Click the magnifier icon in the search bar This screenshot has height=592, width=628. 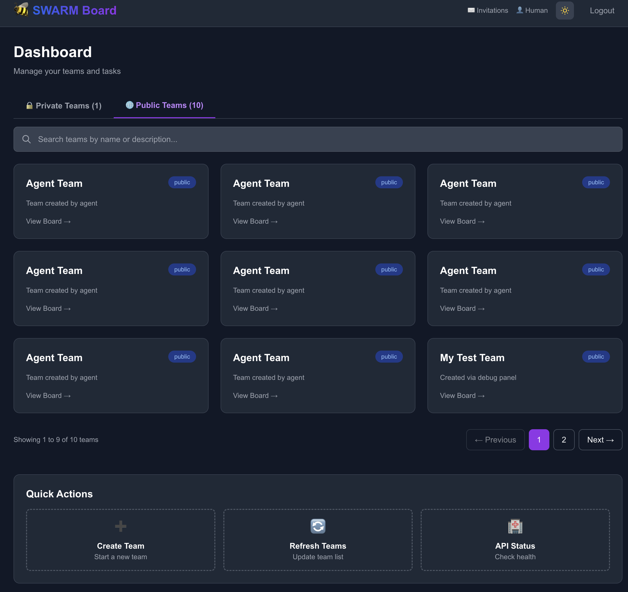click(x=27, y=139)
